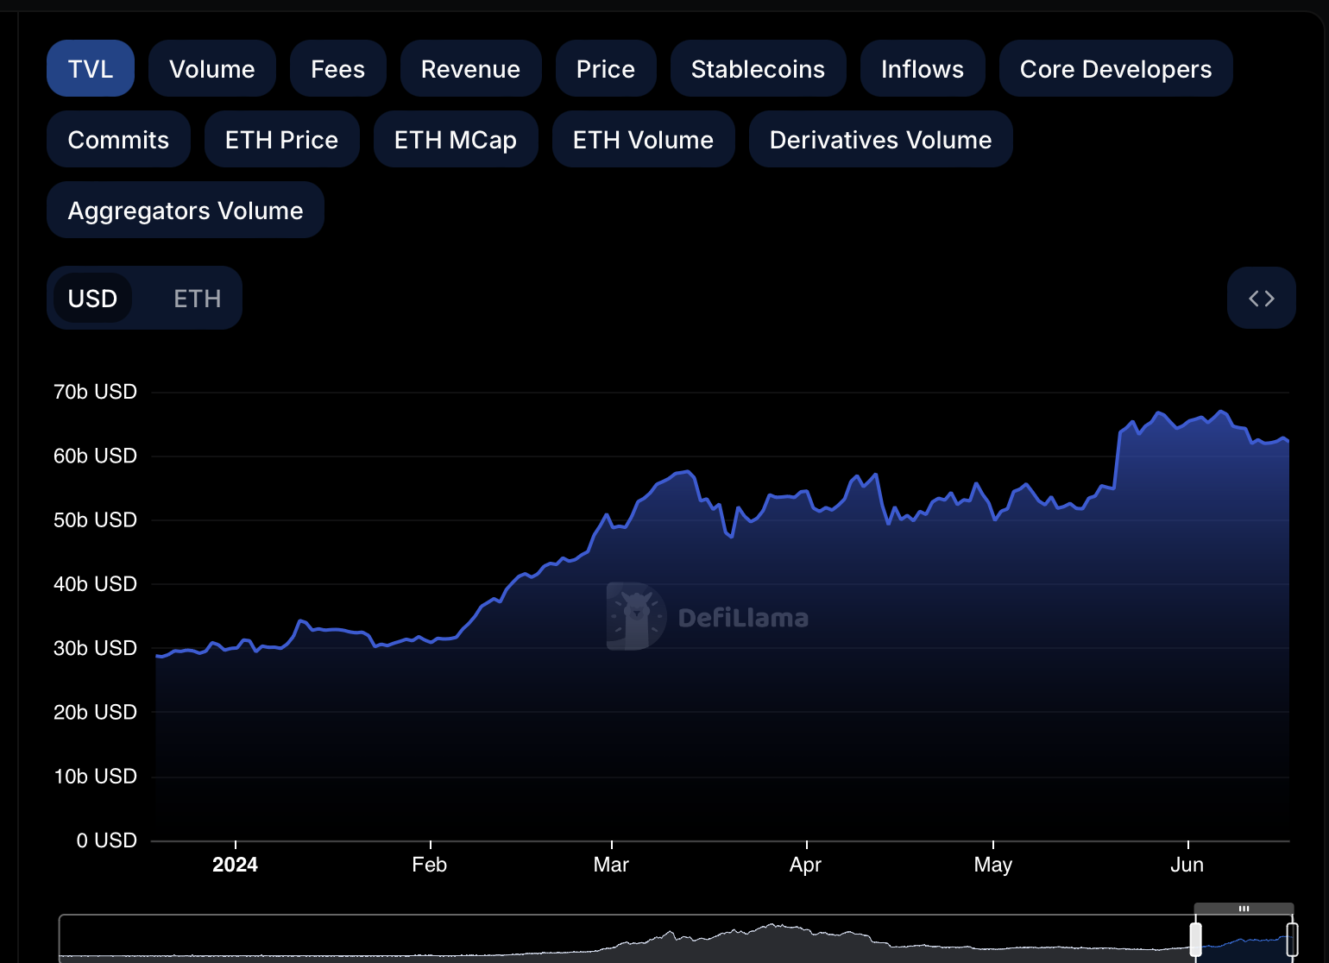This screenshot has height=963, width=1329.
Task: Click the 60b USD y-axis label
Action: point(95,456)
